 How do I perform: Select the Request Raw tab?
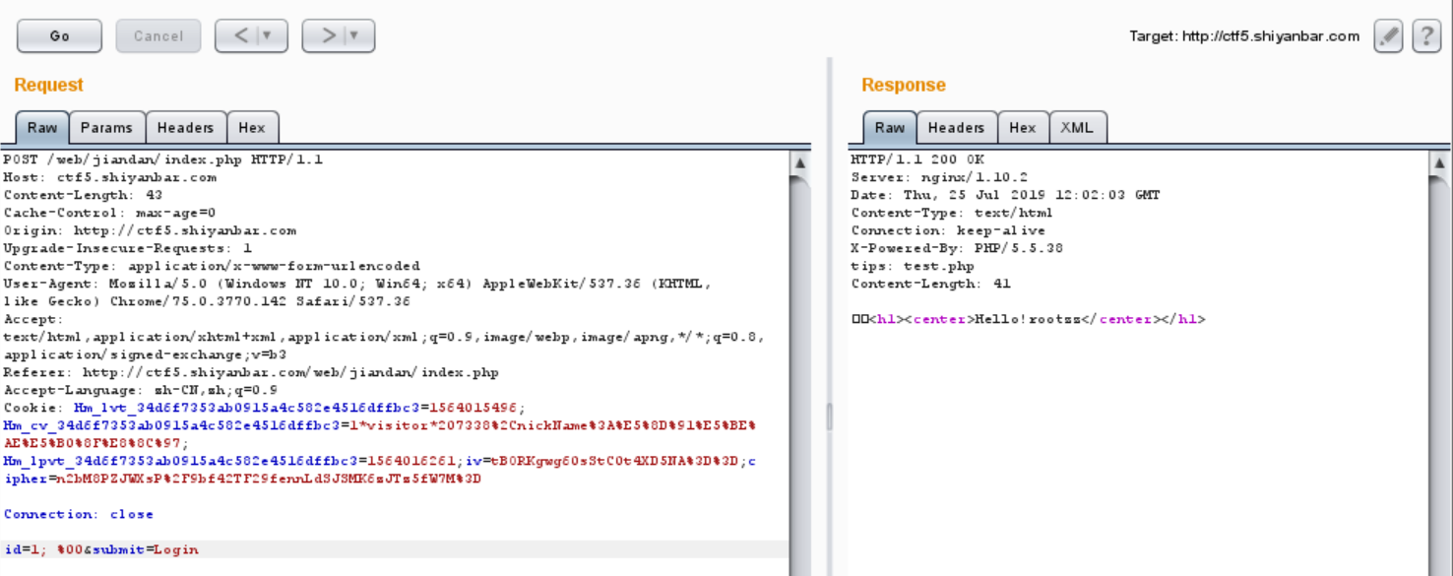42,128
